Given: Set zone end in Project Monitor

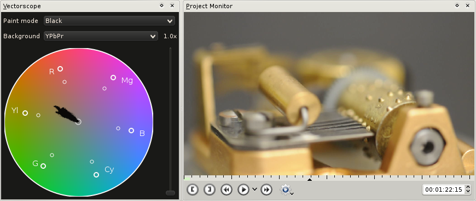Looking at the screenshot, I should [210, 190].
